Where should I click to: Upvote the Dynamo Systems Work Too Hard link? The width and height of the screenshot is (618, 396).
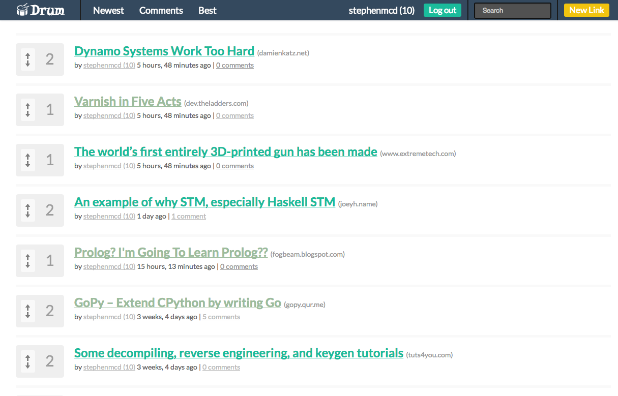click(28, 55)
